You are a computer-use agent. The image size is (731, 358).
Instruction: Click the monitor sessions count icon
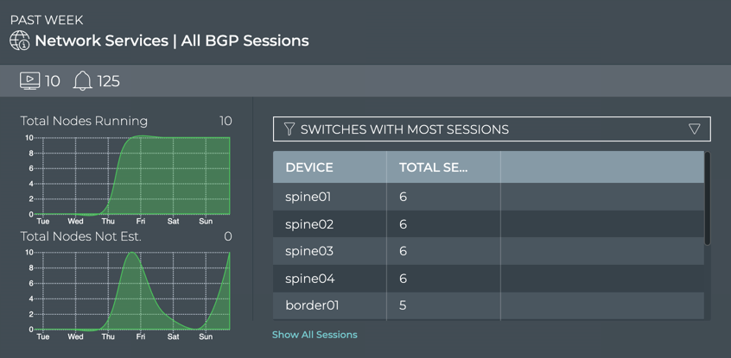[x=29, y=81]
